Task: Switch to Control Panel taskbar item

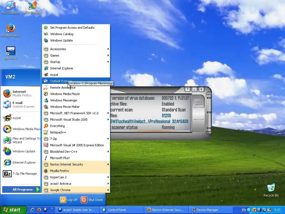Action: coord(122,210)
